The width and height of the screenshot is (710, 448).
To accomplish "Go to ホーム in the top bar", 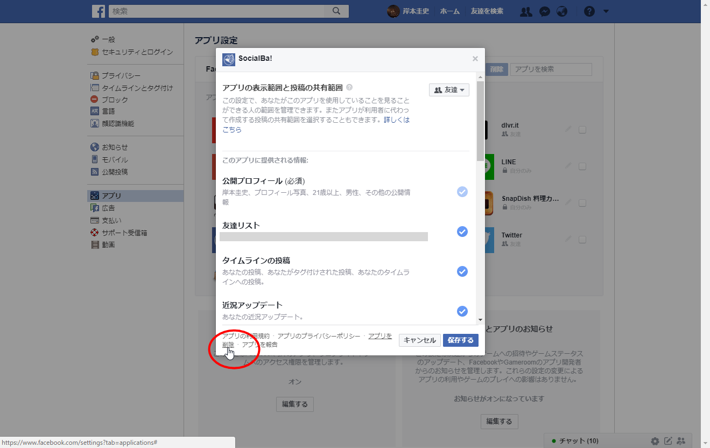I will tap(449, 11).
